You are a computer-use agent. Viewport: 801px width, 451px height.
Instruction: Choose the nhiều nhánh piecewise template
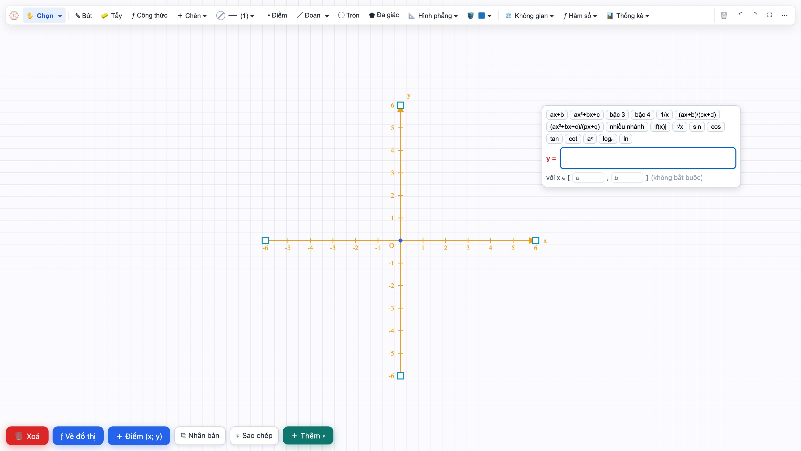pos(627,127)
